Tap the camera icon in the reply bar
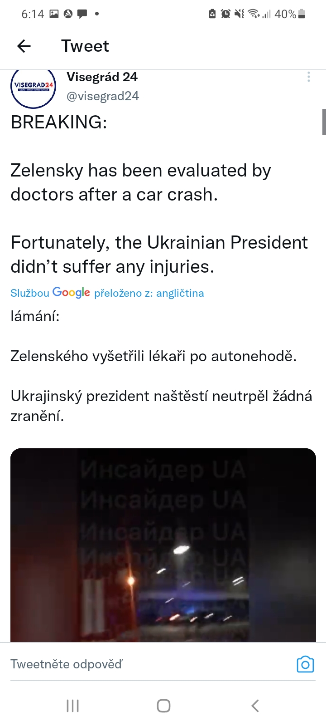This screenshot has height=726, width=326. pyautogui.click(x=305, y=664)
